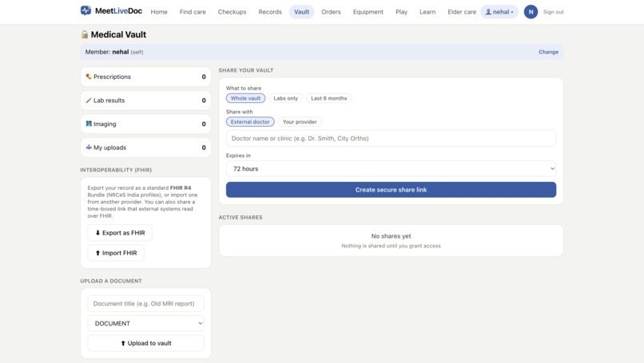Open the Expires in 72 hours dropdown

click(x=391, y=168)
